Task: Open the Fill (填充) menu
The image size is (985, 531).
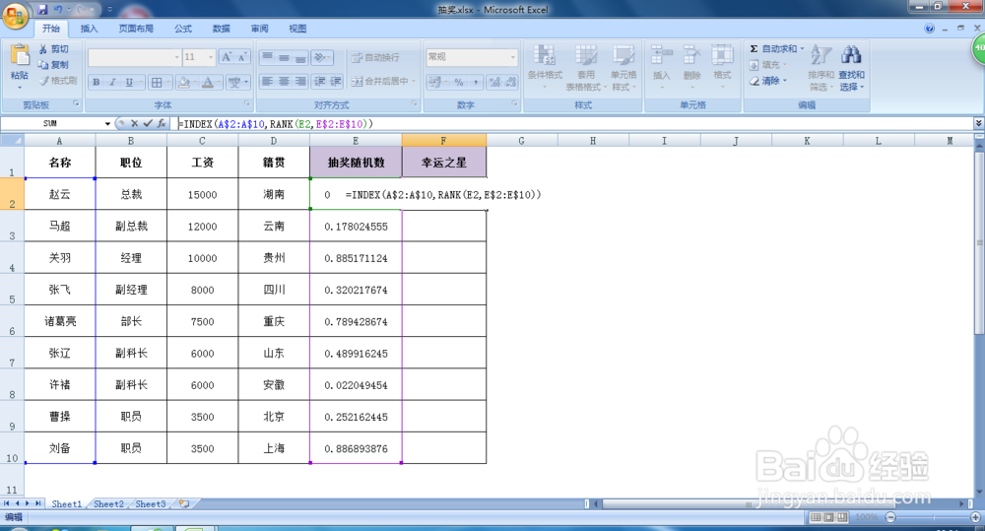Action: [768, 65]
